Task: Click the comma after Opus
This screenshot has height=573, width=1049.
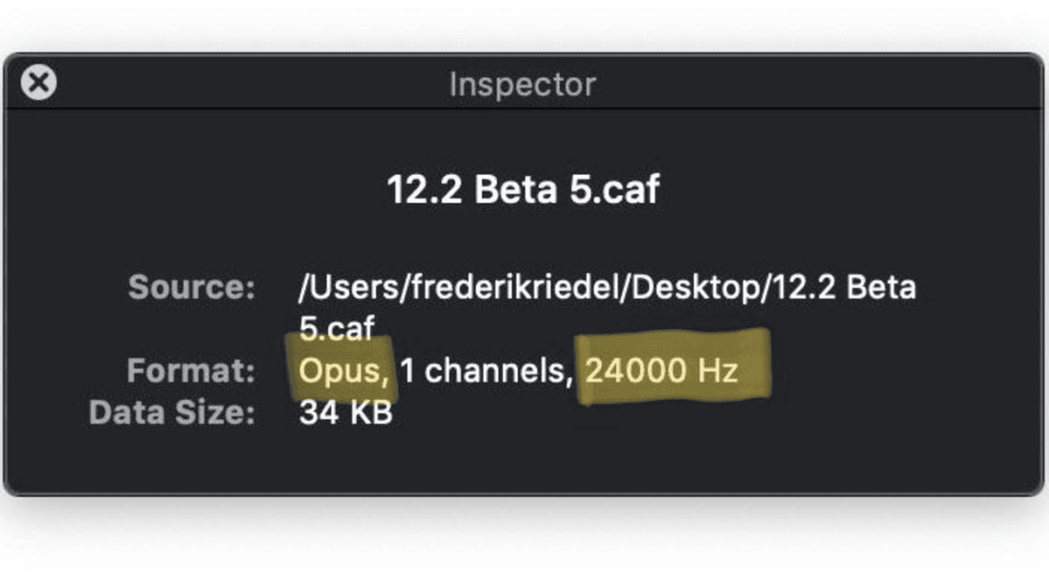Action: click(386, 378)
